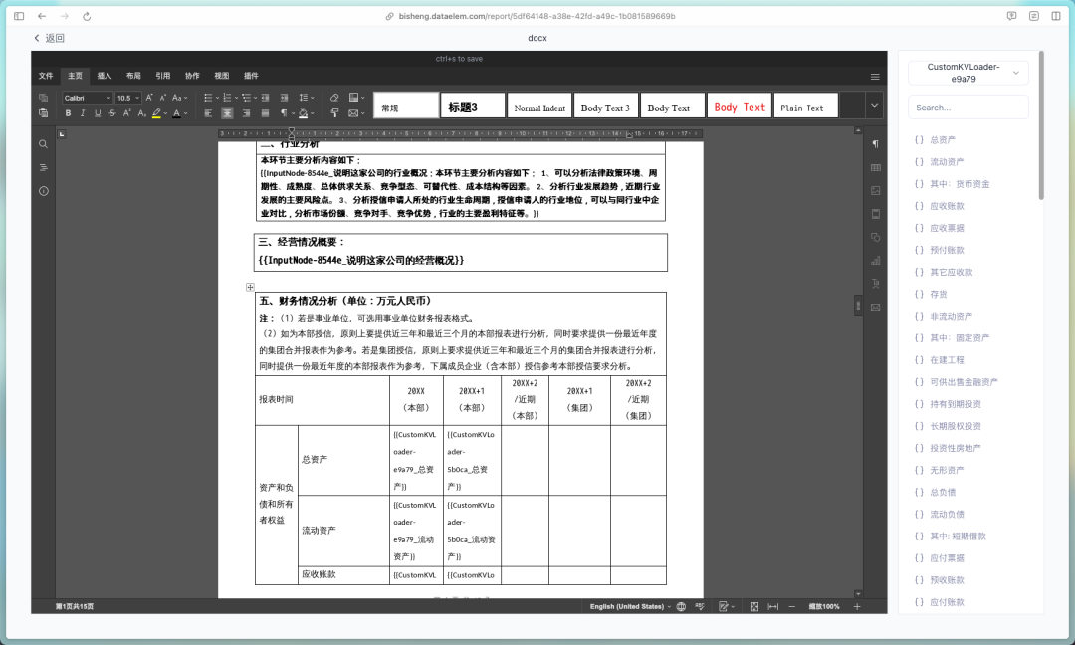Align paragraph to the left
The height and width of the screenshot is (645, 1075).
click(x=208, y=113)
